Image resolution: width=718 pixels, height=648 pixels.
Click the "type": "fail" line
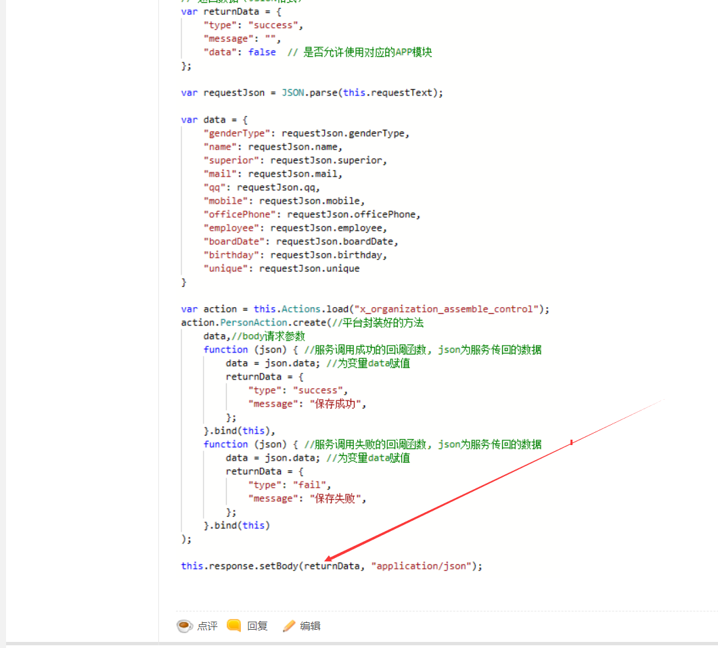290,485
